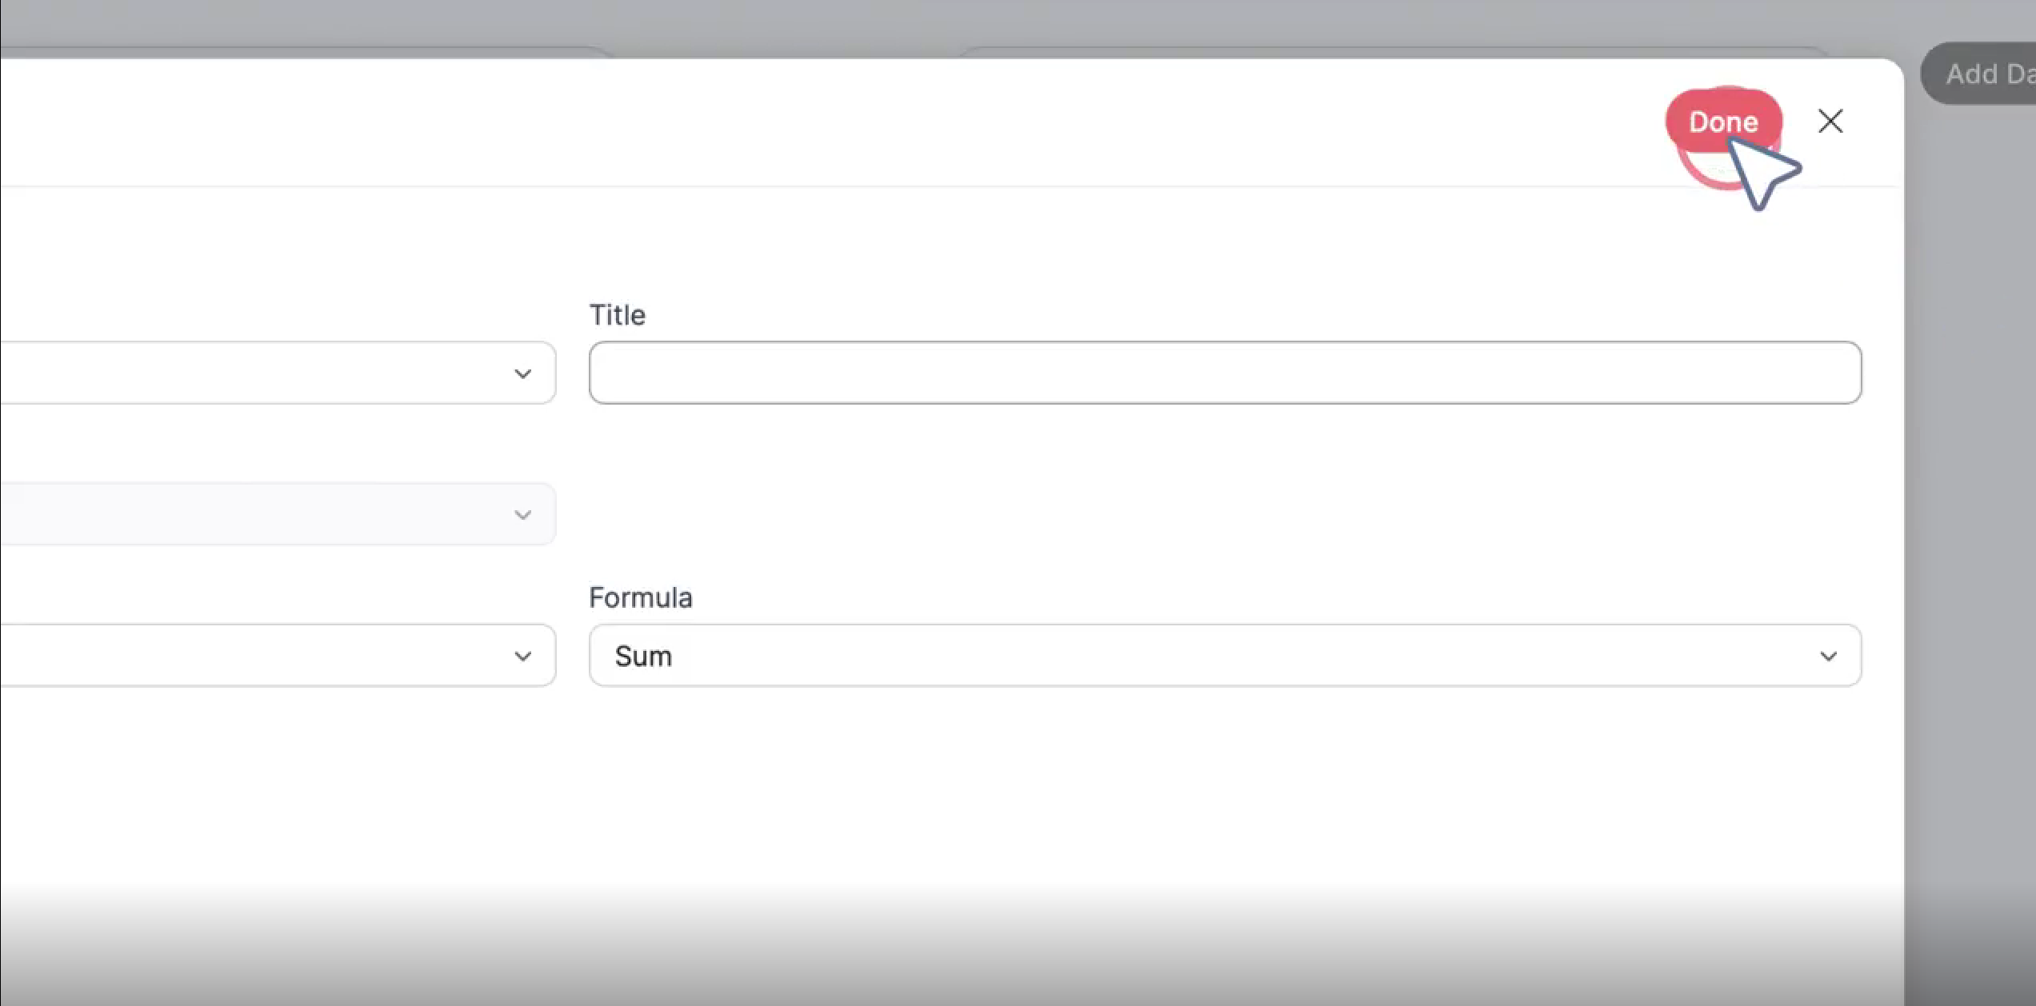Click chevron of dropdown beside Formula field
This screenshot has width=2036, height=1006.
522,657
